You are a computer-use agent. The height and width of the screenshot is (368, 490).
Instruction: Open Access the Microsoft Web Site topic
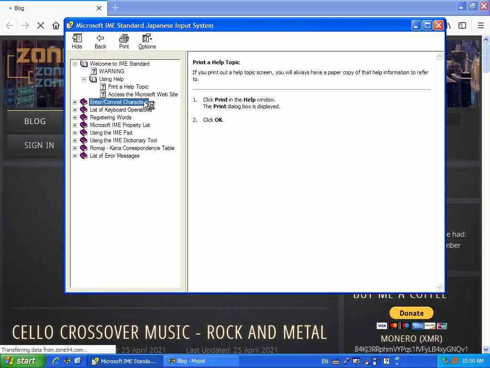[x=143, y=94]
